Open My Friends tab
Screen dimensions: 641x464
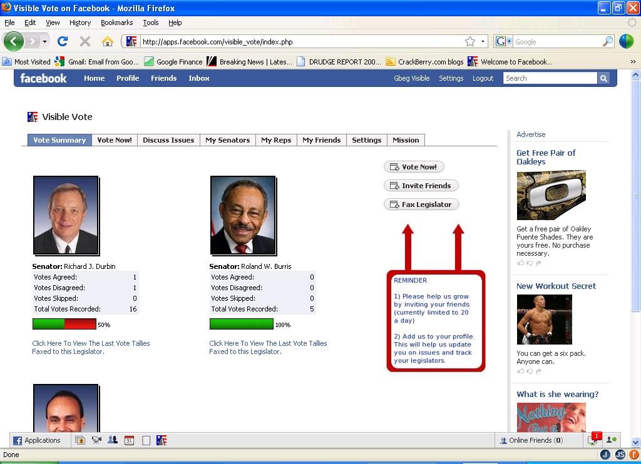(x=322, y=140)
